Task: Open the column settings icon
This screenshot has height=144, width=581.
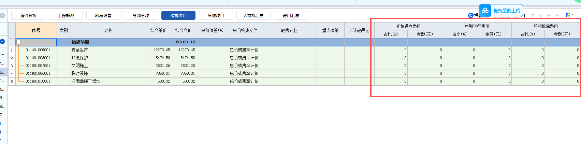Action: pos(568,15)
